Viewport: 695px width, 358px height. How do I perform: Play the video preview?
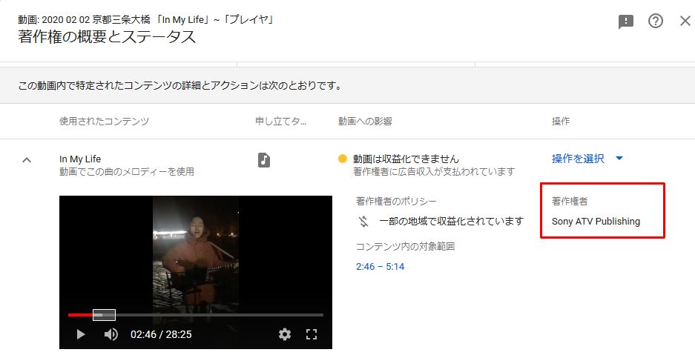click(x=81, y=334)
